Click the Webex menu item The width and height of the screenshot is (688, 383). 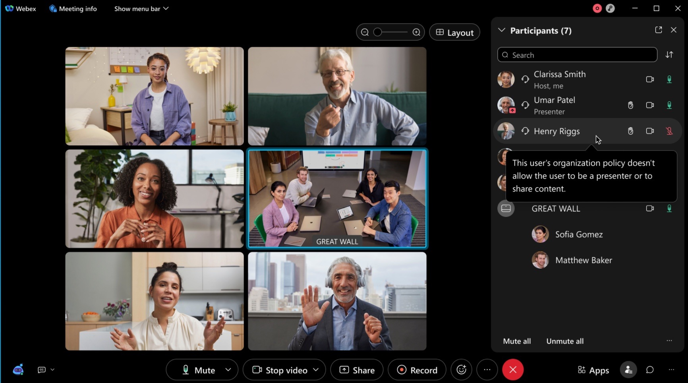21,8
